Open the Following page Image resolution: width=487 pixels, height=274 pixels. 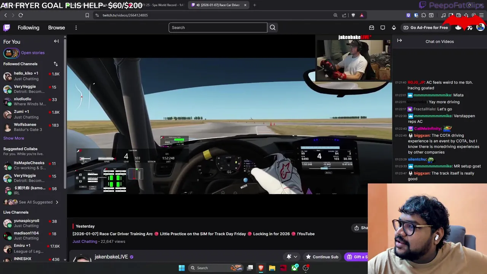point(29,28)
